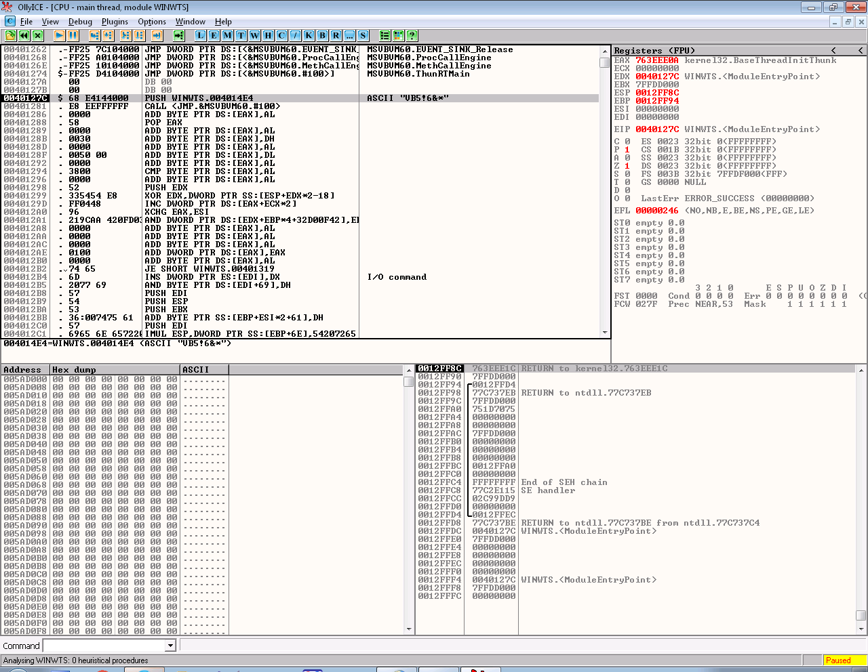Click the disassembly pane scroll-down arrow
Screen dimensions: 868x672
[605, 333]
